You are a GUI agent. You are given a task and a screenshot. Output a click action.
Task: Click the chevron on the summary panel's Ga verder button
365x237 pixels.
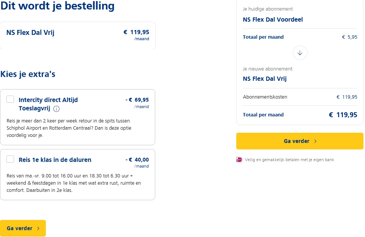(315, 141)
